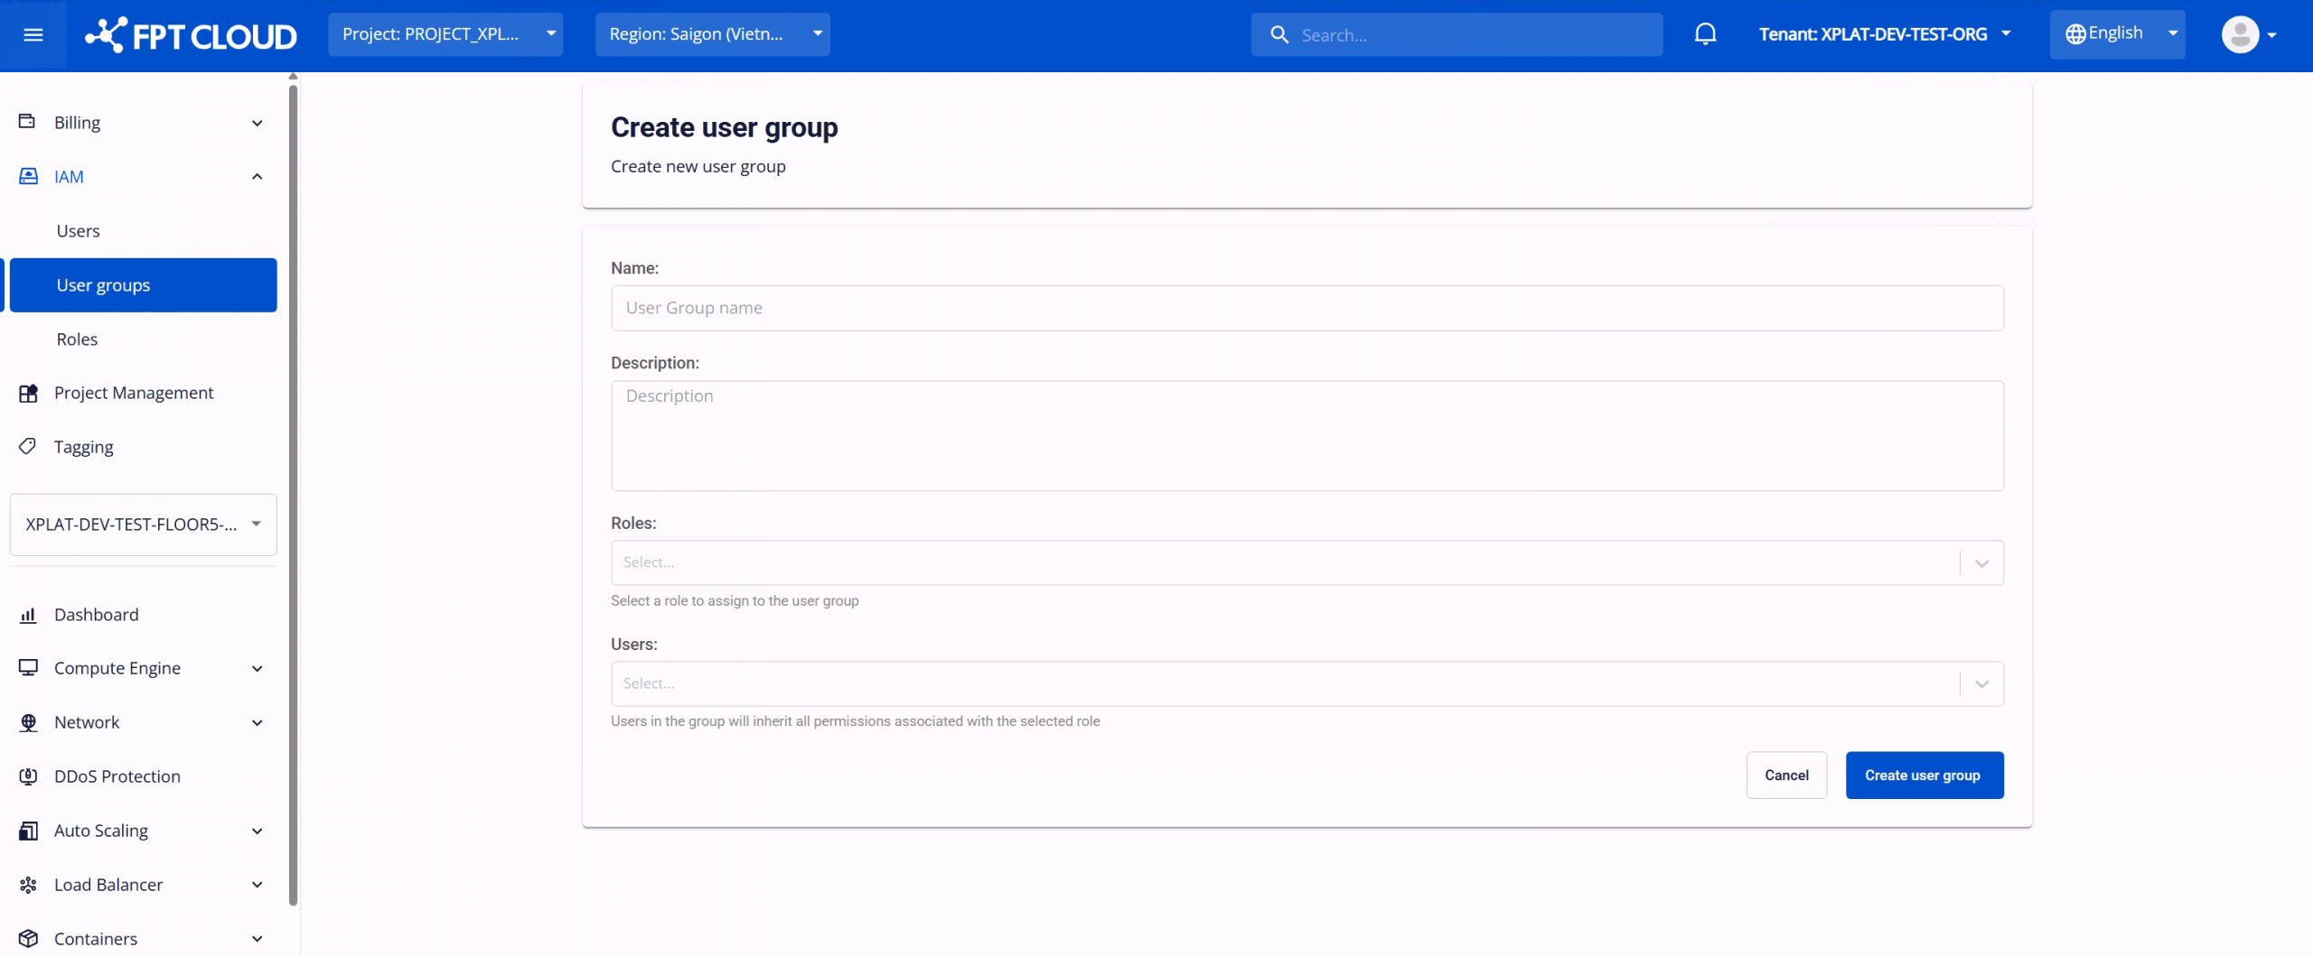The height and width of the screenshot is (957, 2313).
Task: Click the hamburger menu icon
Action: click(x=33, y=35)
